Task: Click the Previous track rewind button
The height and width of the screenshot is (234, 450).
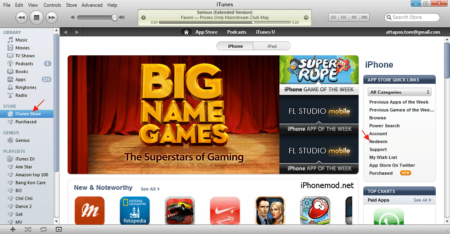Action: pos(21,17)
